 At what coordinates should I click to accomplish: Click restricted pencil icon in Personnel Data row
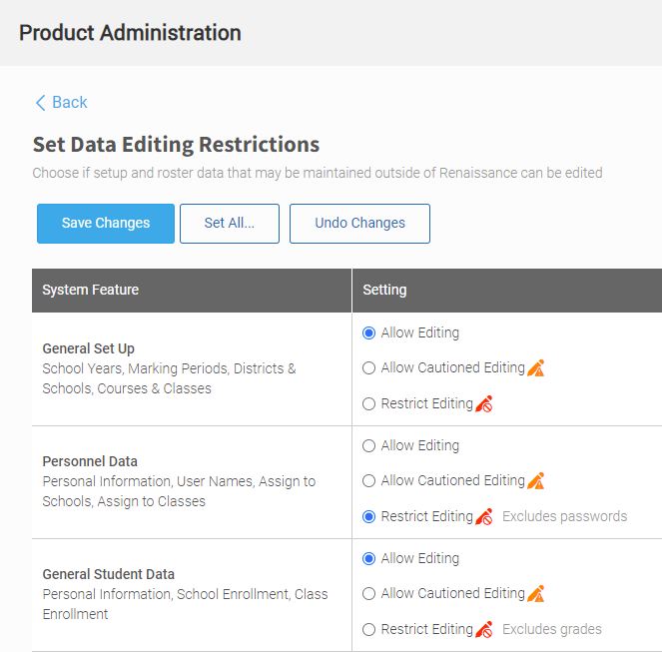coord(484,516)
